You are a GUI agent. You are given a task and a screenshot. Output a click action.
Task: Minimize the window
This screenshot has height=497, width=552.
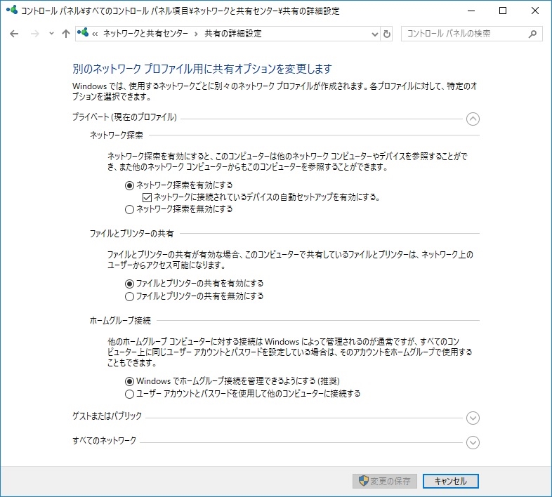tap(471, 11)
